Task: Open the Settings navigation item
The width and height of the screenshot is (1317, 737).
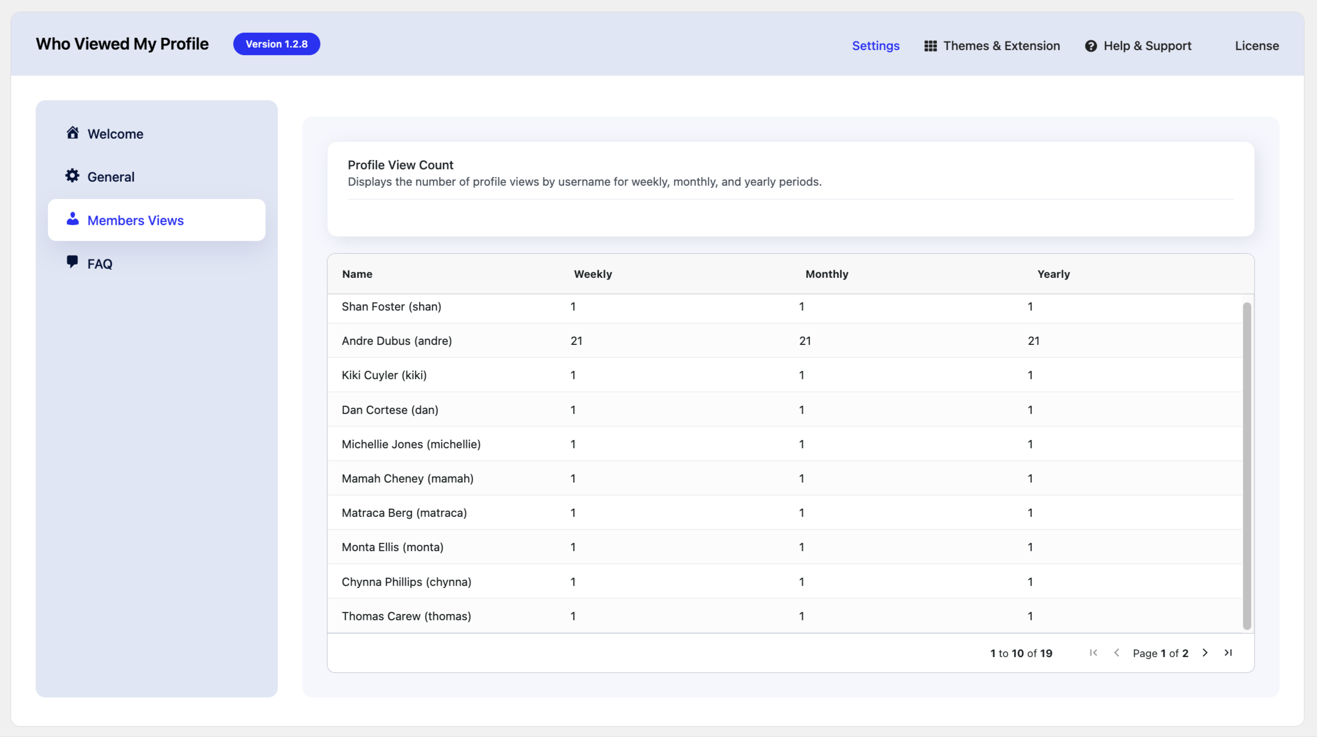Action: 876,45
